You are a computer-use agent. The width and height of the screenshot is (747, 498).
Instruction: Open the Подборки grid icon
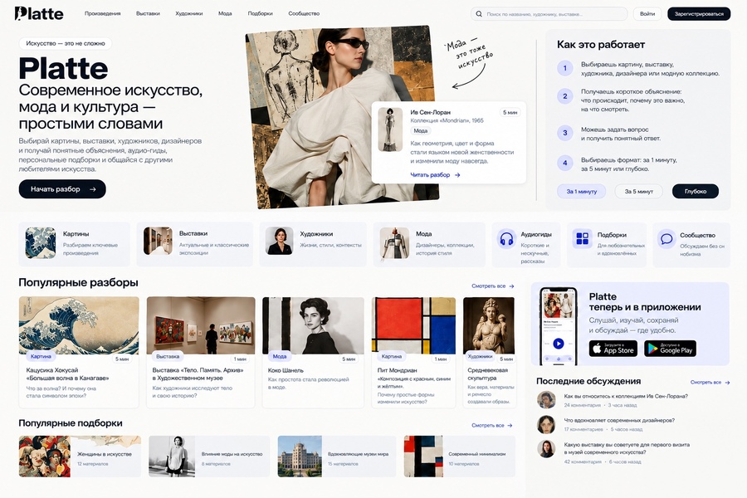[582, 238]
